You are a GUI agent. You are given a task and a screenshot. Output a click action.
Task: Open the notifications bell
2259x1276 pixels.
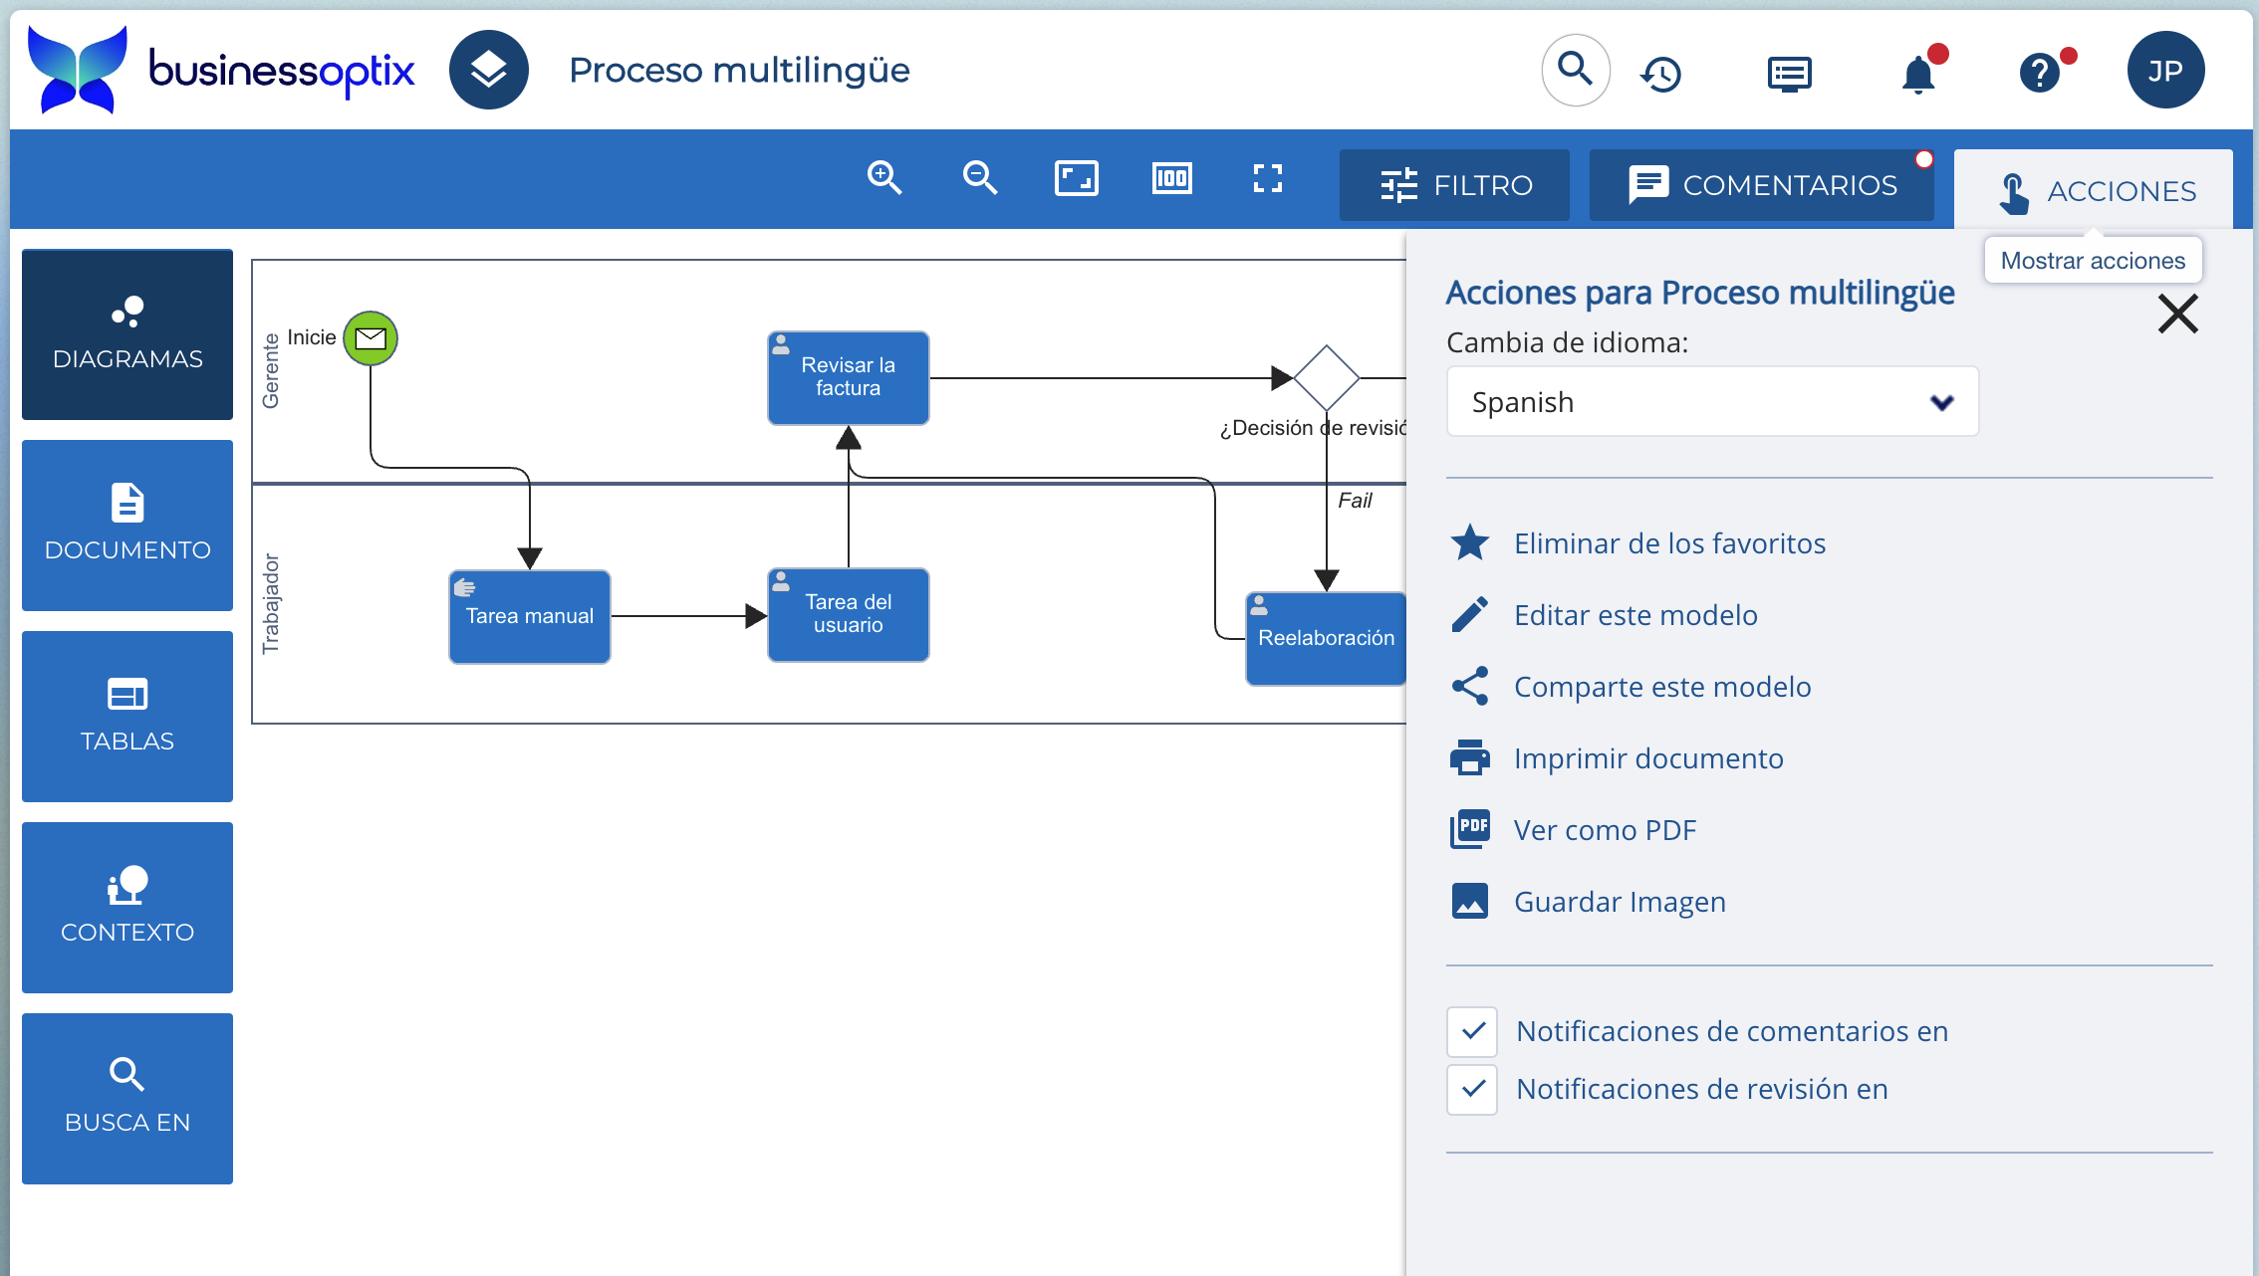(x=1918, y=73)
